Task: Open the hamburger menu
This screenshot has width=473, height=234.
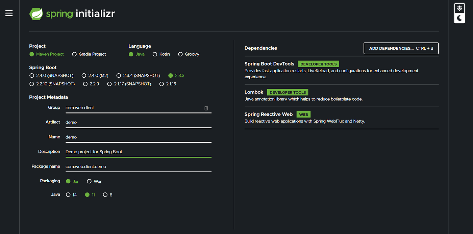Action: (9, 13)
